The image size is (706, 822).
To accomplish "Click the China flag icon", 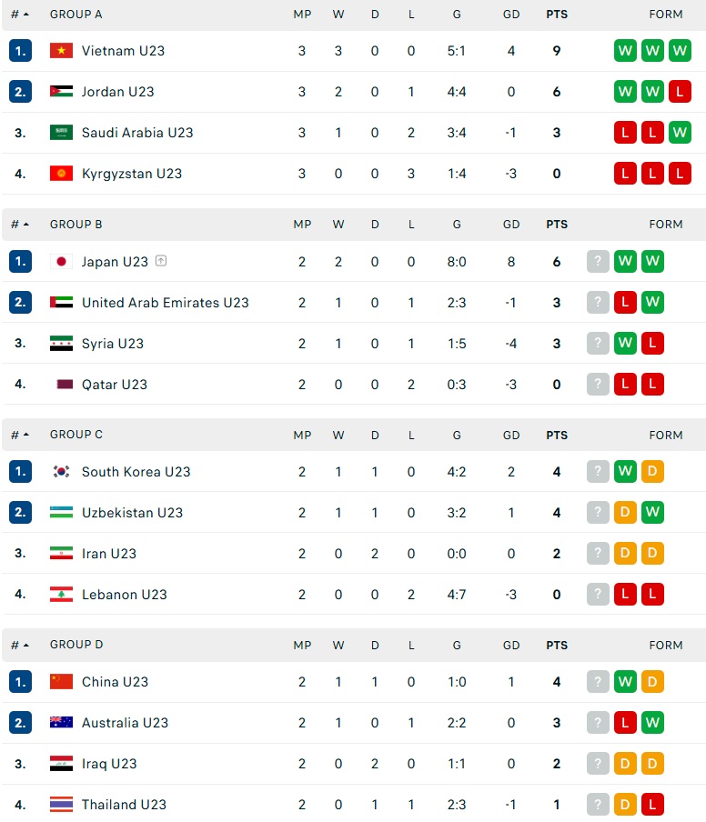I will click(61, 682).
